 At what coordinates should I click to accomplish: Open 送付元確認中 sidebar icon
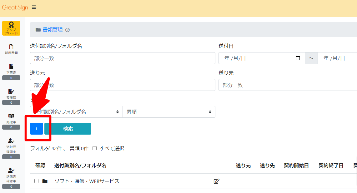click(x=11, y=143)
